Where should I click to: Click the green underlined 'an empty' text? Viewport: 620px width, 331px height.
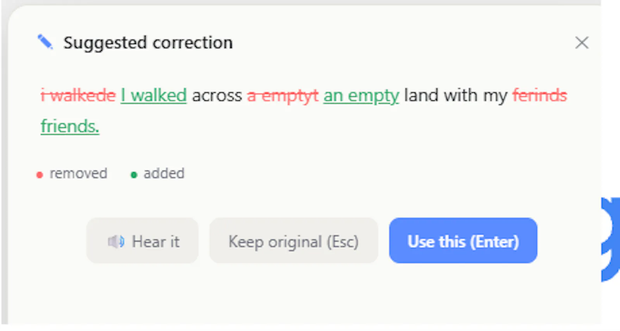(x=361, y=96)
